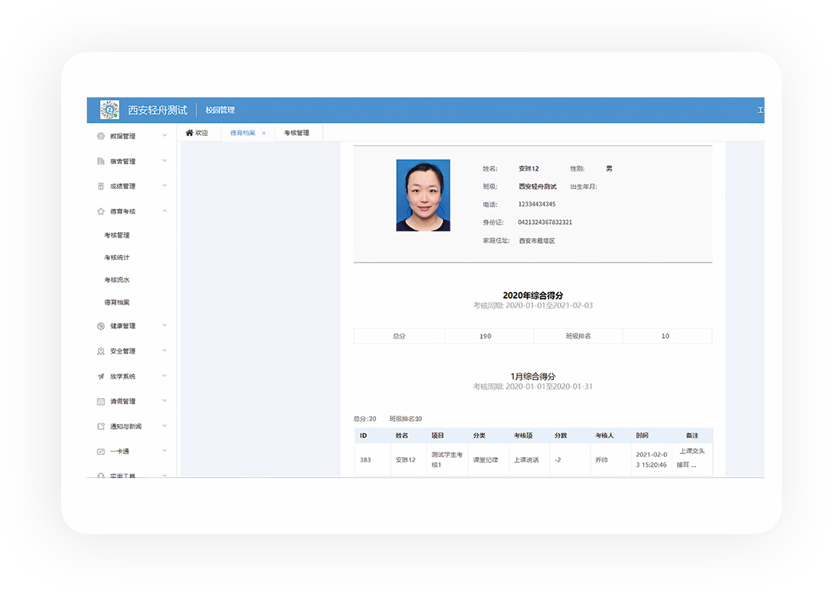Image resolution: width=831 pixels, height=592 pixels.
Task: Open 考核管理 in the sidebar submenu
Action: click(x=116, y=235)
